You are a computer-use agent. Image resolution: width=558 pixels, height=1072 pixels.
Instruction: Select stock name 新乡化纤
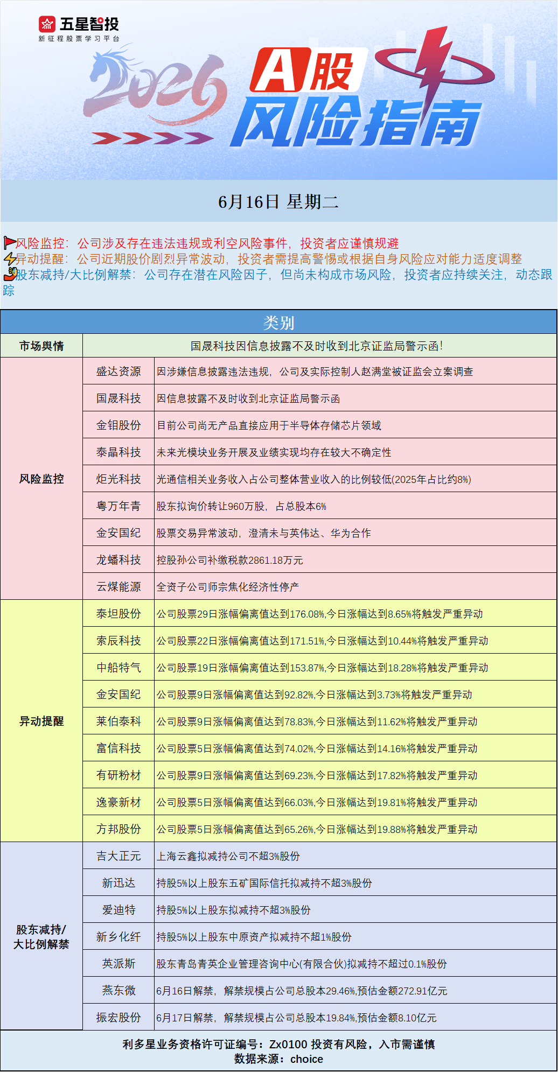pyautogui.click(x=118, y=937)
